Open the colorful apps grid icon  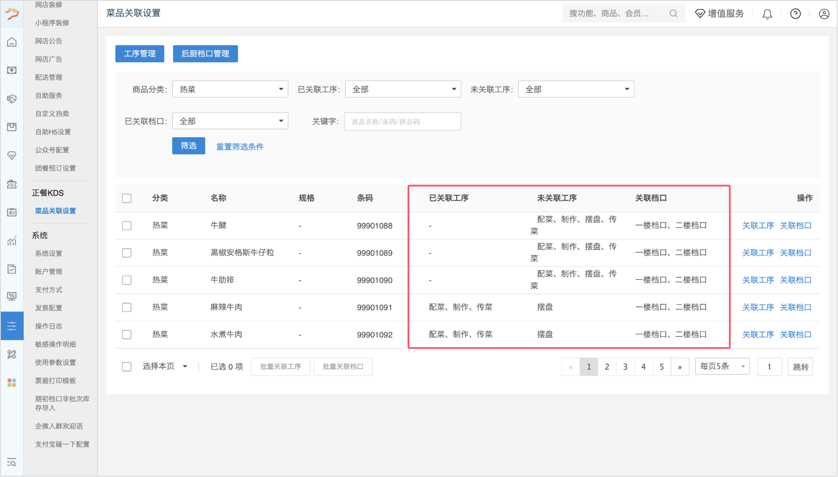[12, 382]
